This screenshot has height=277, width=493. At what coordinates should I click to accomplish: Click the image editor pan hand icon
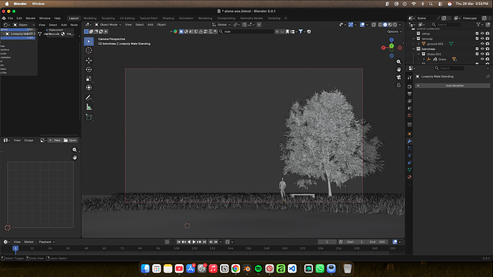point(74,158)
